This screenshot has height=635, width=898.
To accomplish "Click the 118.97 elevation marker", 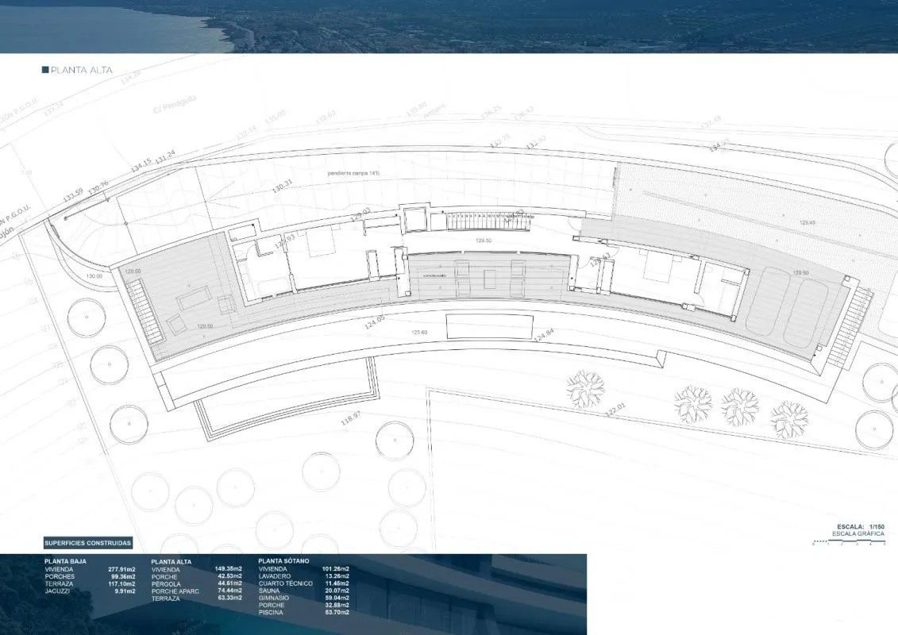I will point(350,418).
